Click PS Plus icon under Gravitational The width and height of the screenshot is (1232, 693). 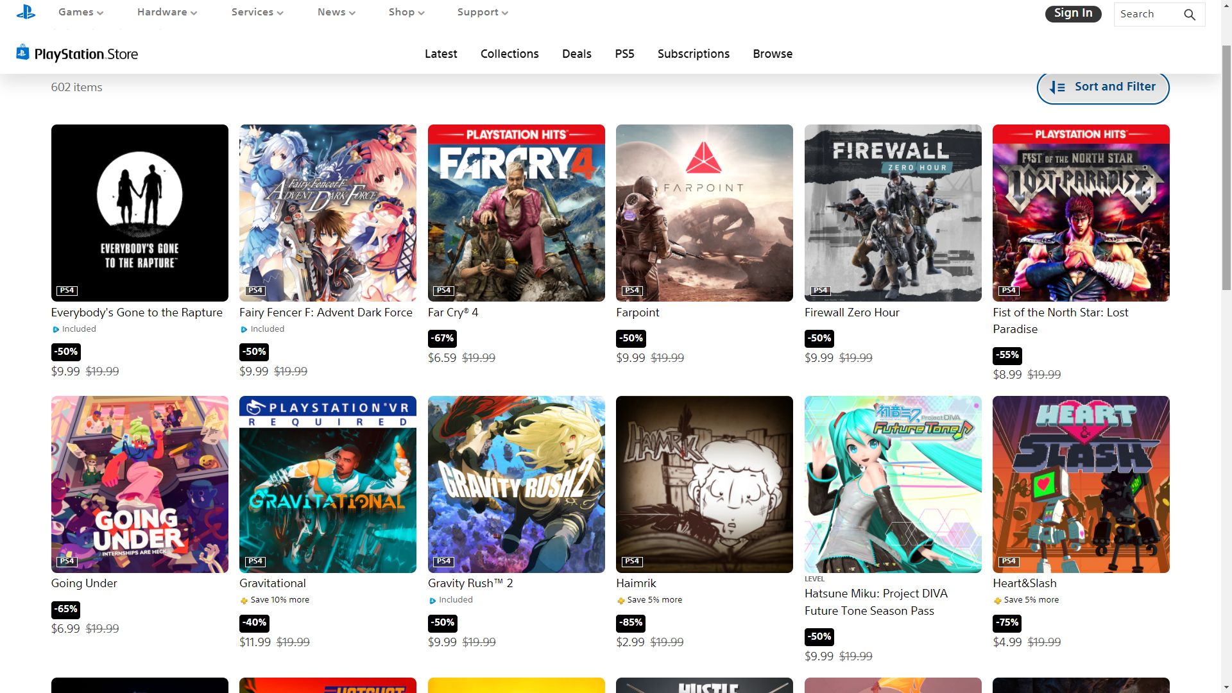(x=244, y=601)
